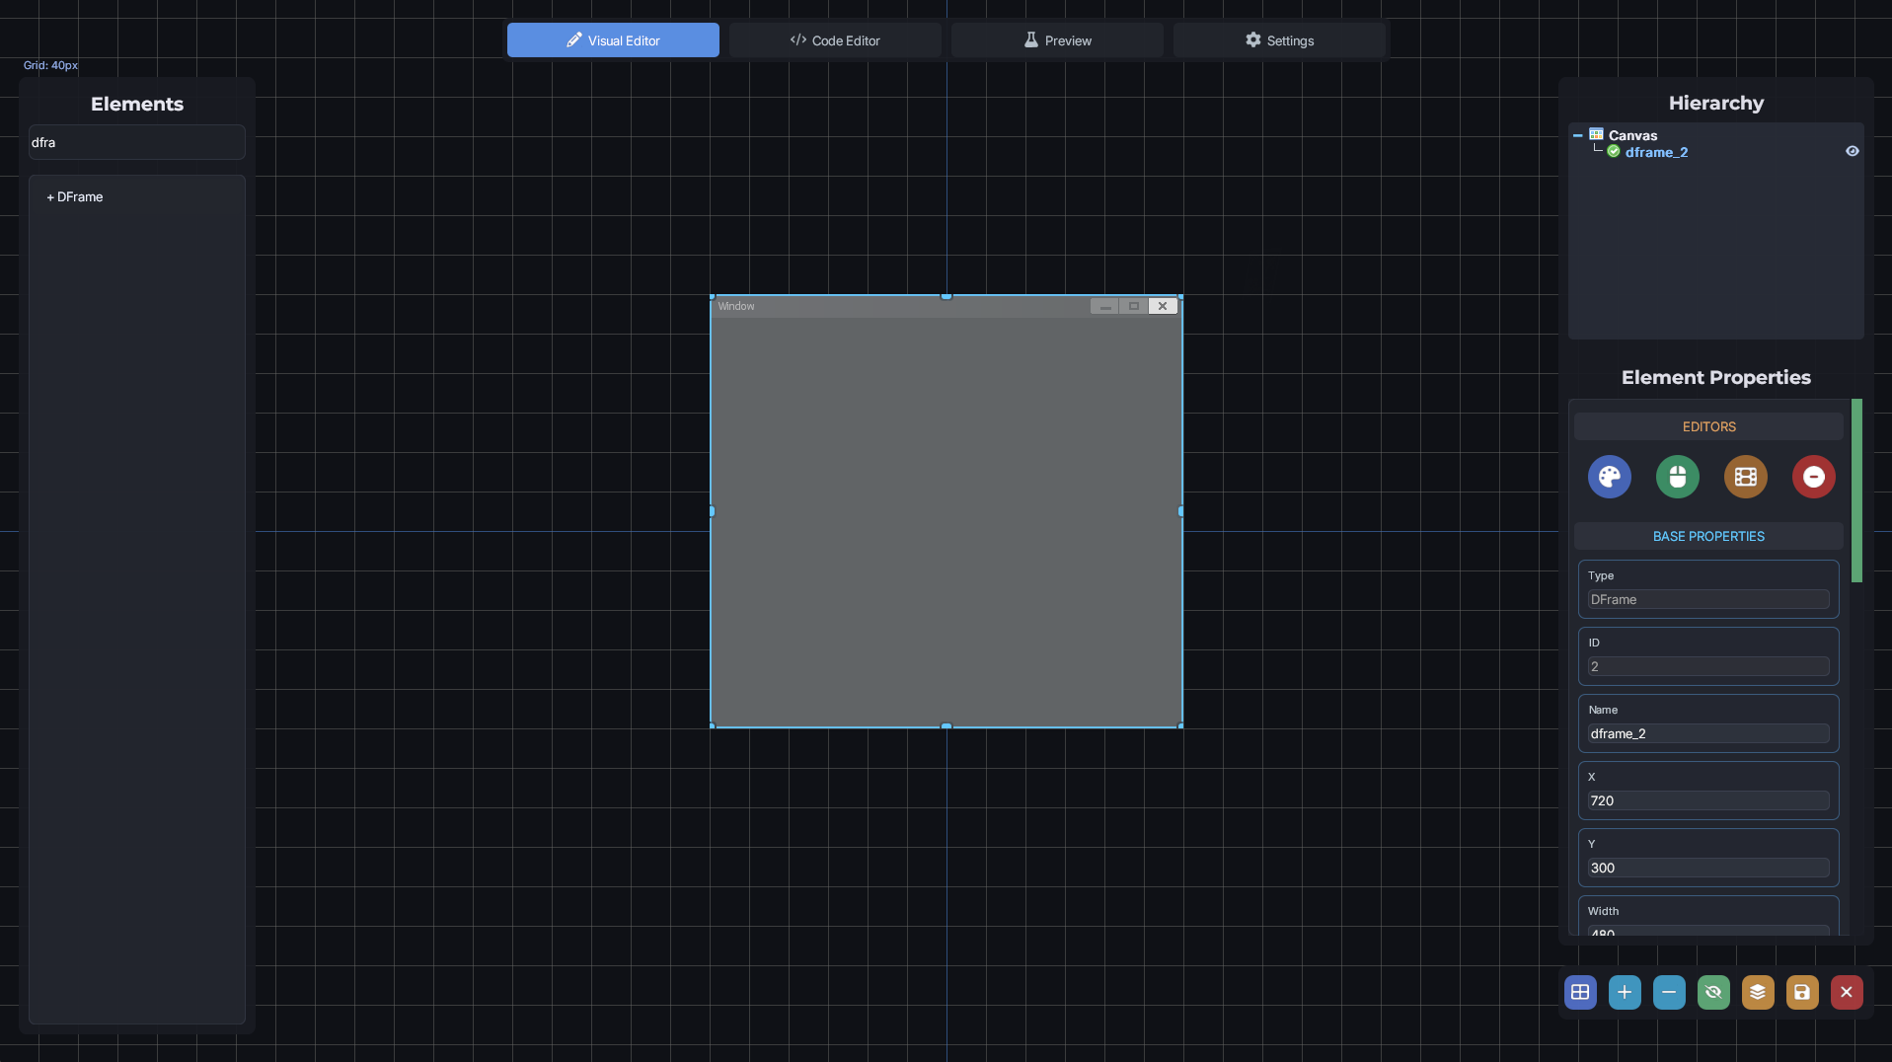The height and width of the screenshot is (1062, 1892).
Task: Open the Settings tab
Action: (x=1279, y=40)
